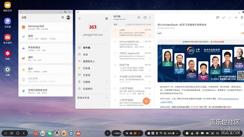Launch 浏览器 from the desktop

[8, 23]
